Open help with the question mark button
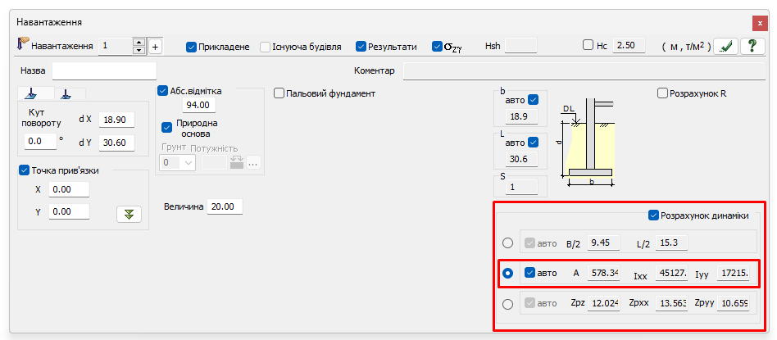 pyautogui.click(x=752, y=47)
